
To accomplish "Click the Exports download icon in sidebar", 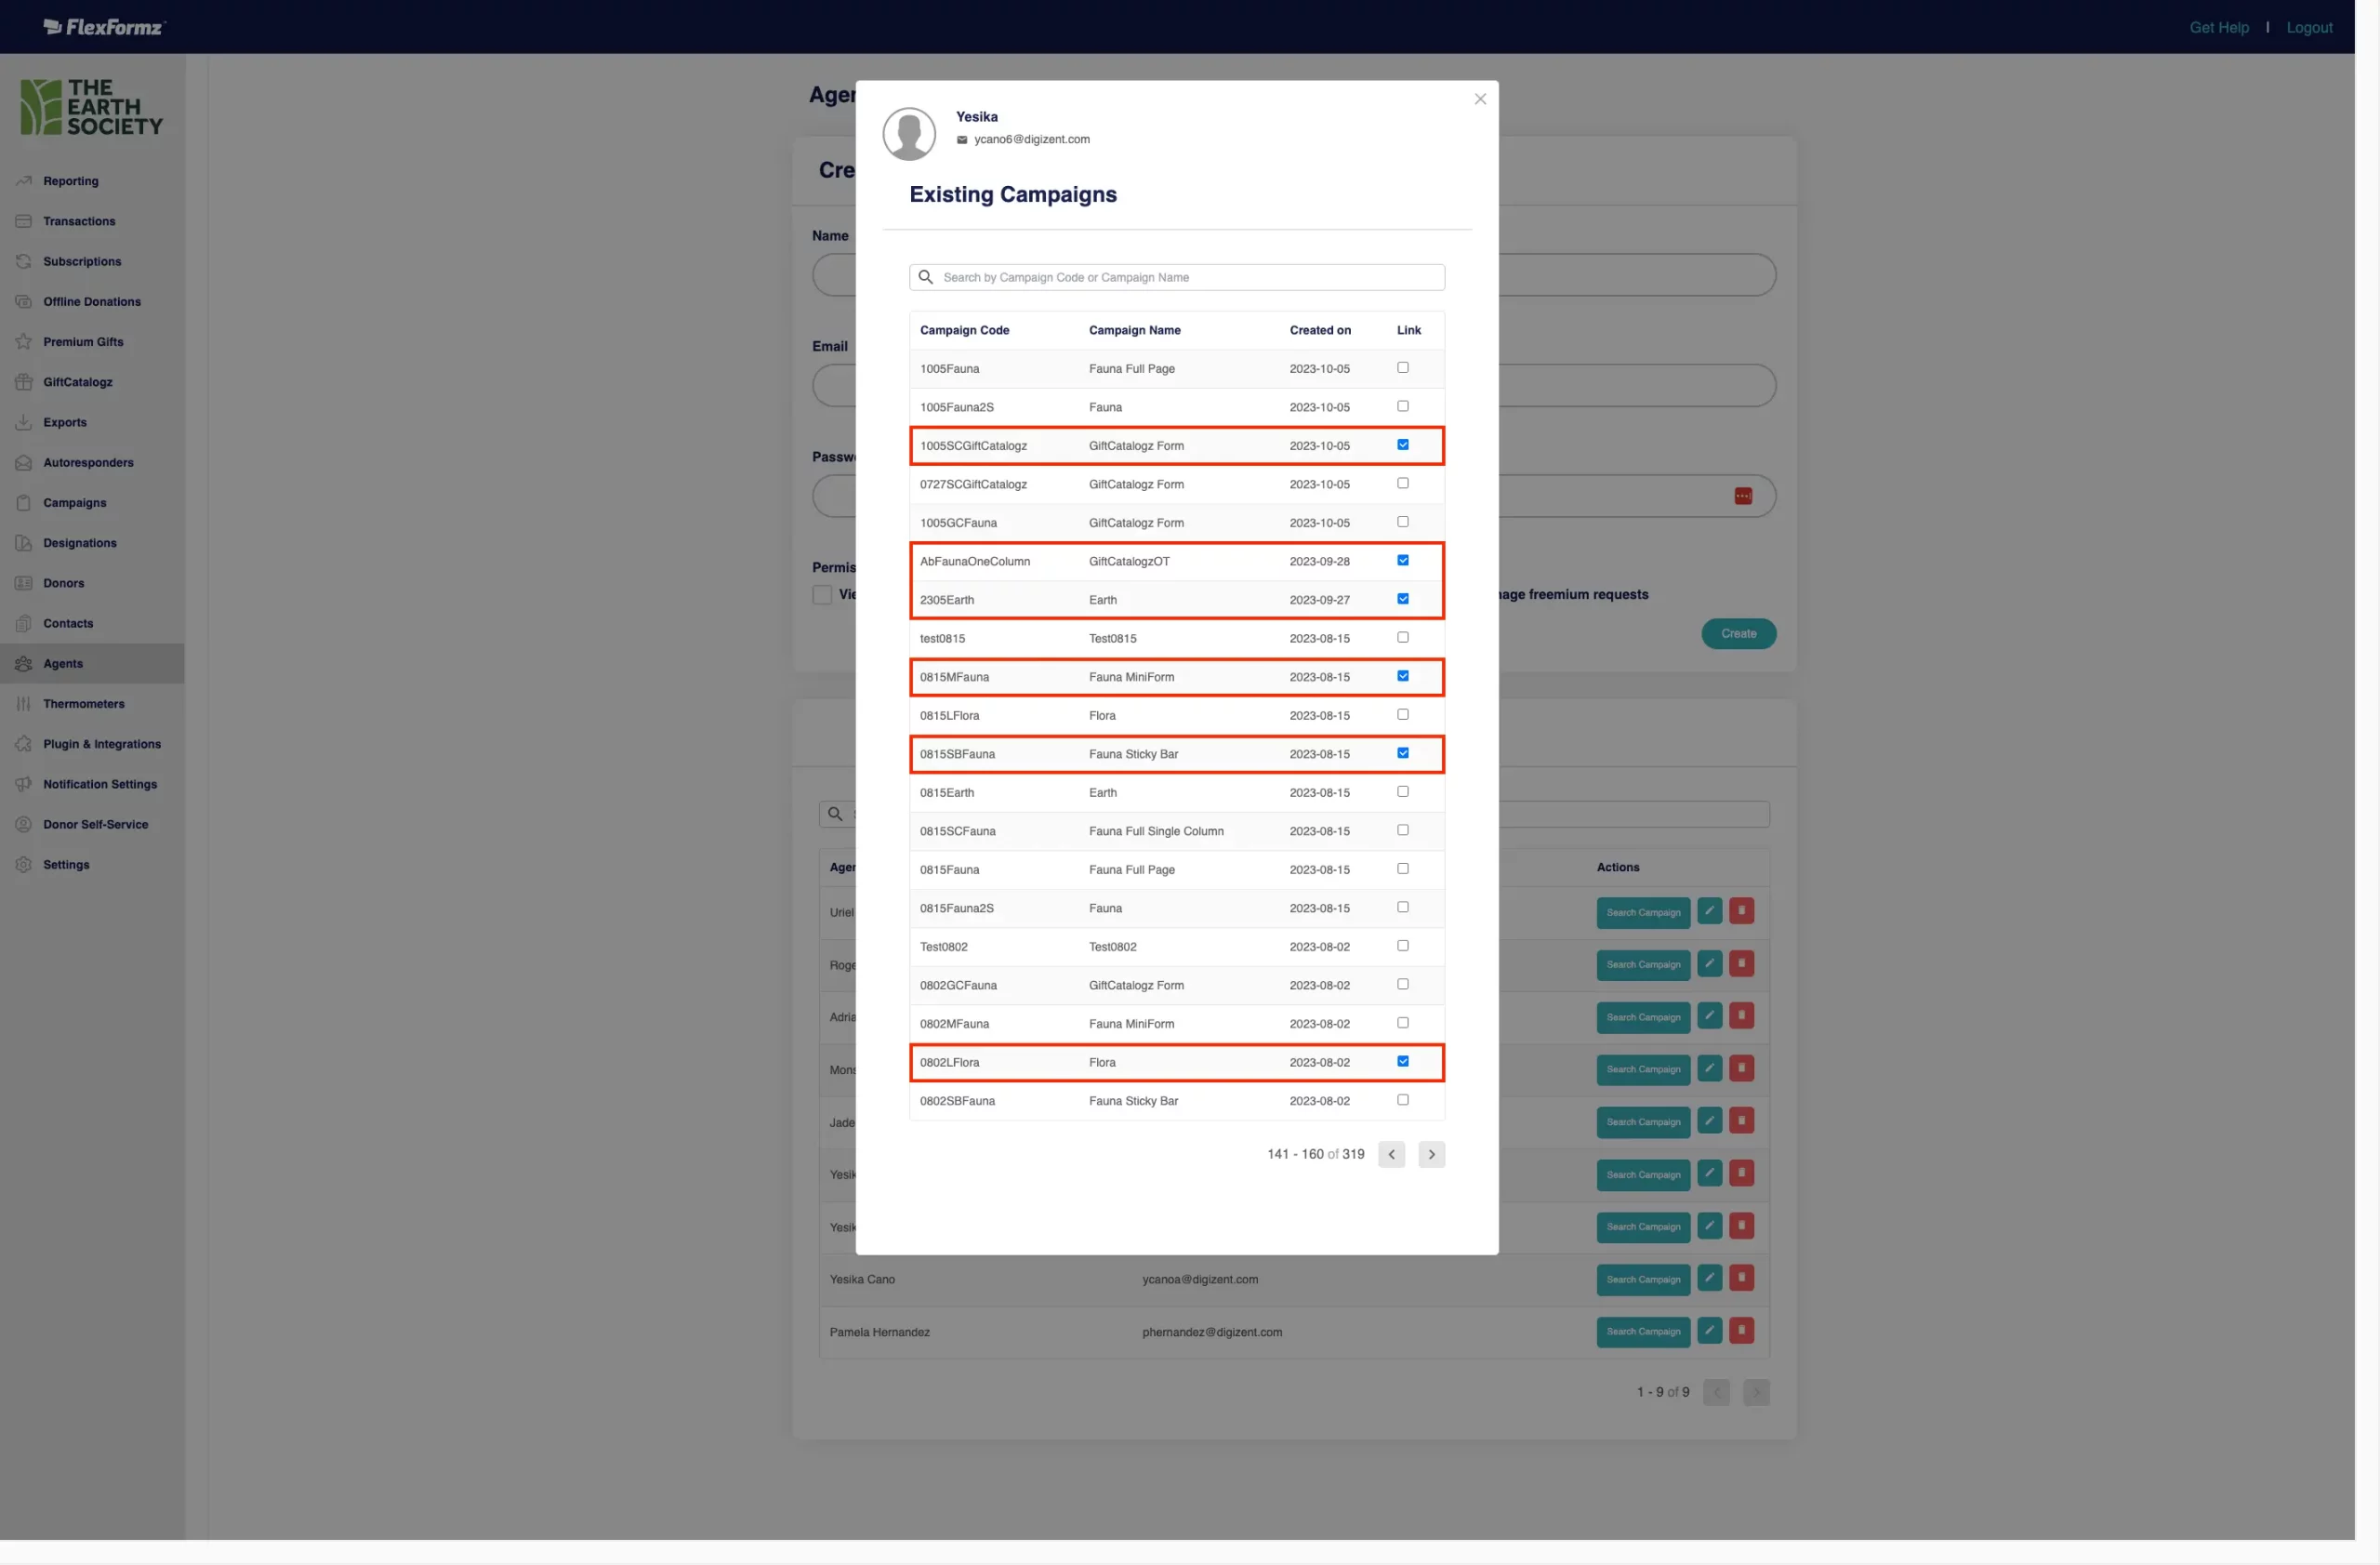I will pyautogui.click(x=24, y=422).
